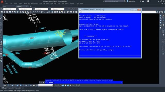Viewport: 165px width, 92px height.
Task: Click the table style icon
Action: pos(34,9)
